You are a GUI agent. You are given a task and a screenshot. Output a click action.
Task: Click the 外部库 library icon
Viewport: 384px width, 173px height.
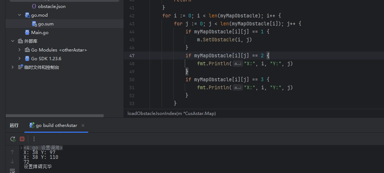[20, 41]
